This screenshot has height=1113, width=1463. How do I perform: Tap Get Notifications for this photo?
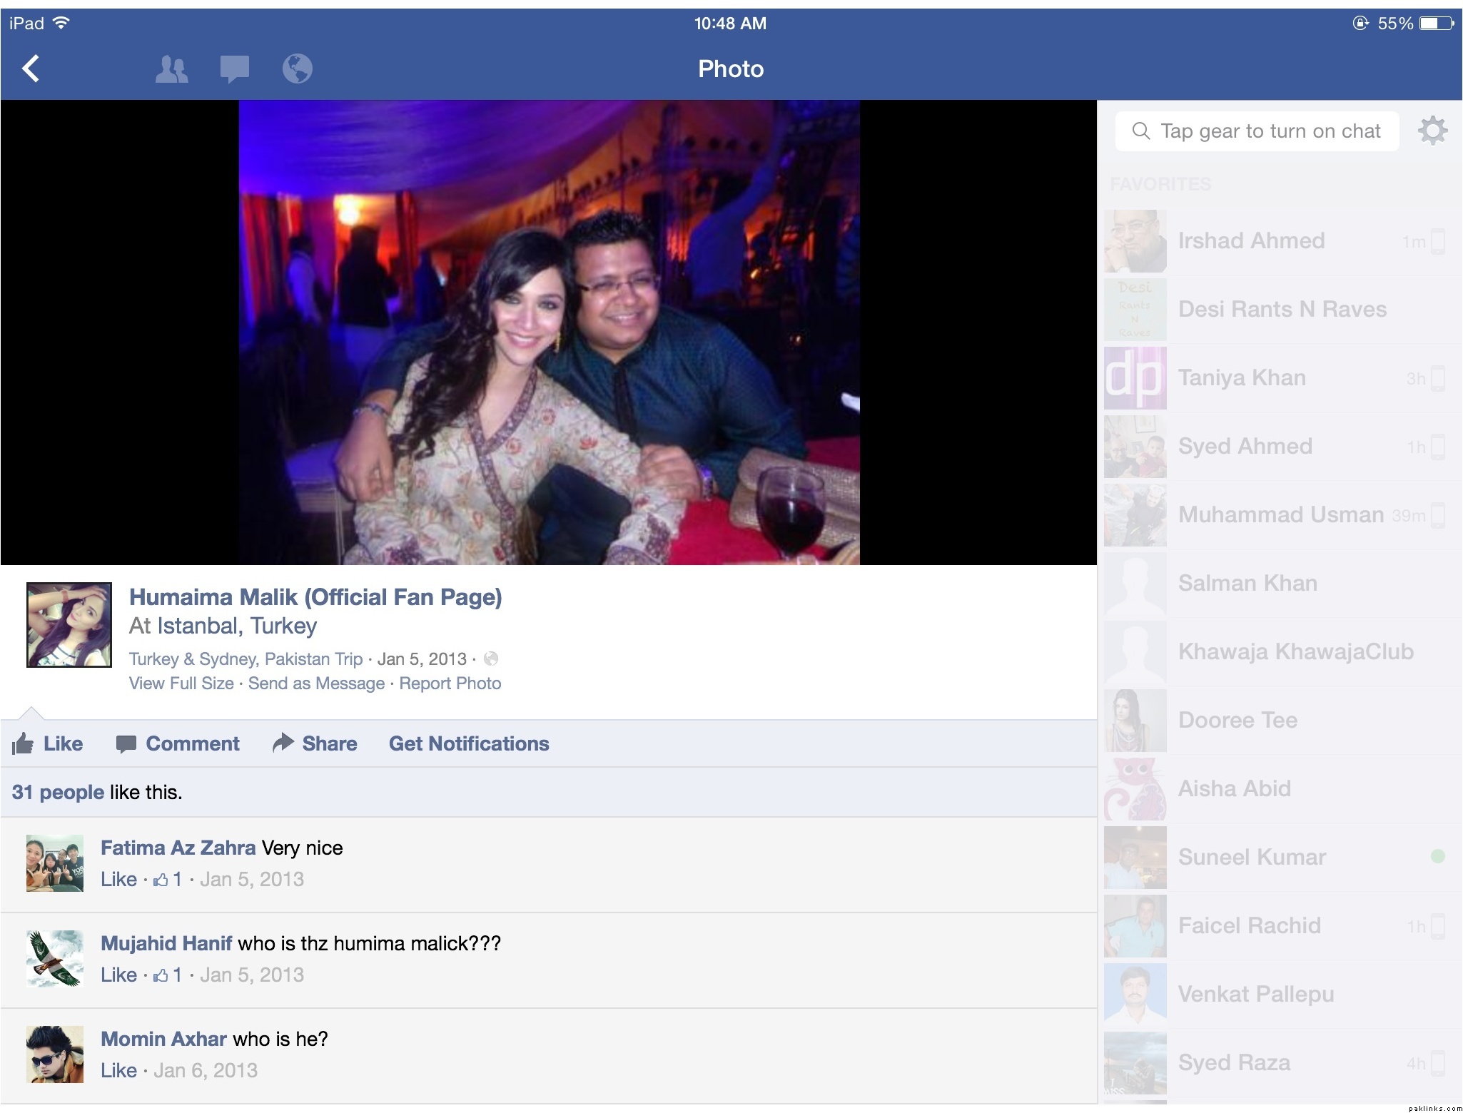[469, 744]
